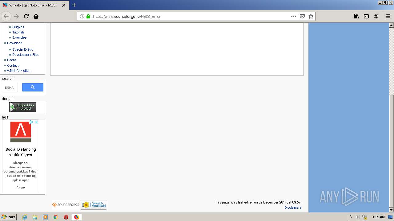Click the taskbar clock showing 4:25 AM
This screenshot has width=394, height=221.
(x=378, y=217)
